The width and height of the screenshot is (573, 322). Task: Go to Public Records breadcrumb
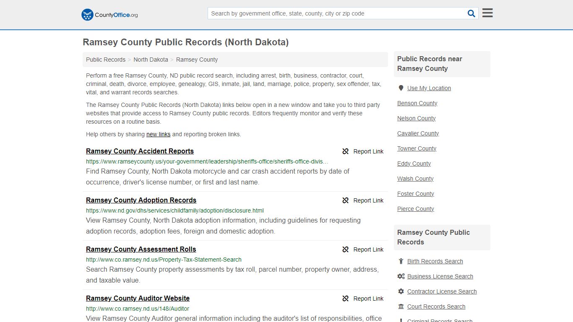pos(106,60)
